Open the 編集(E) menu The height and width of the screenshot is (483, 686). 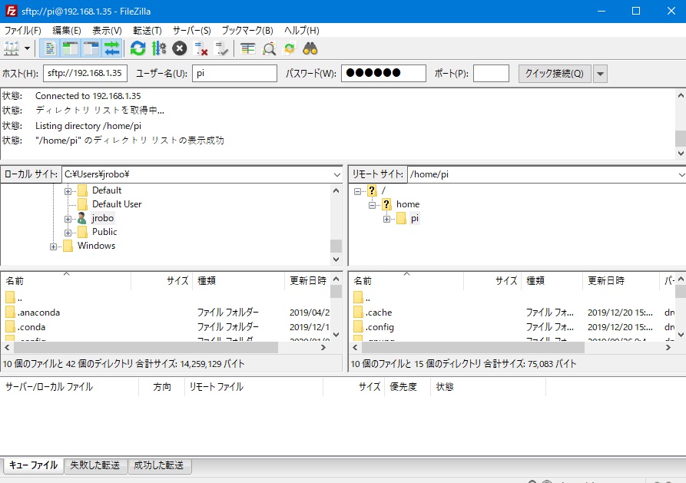[x=67, y=30]
